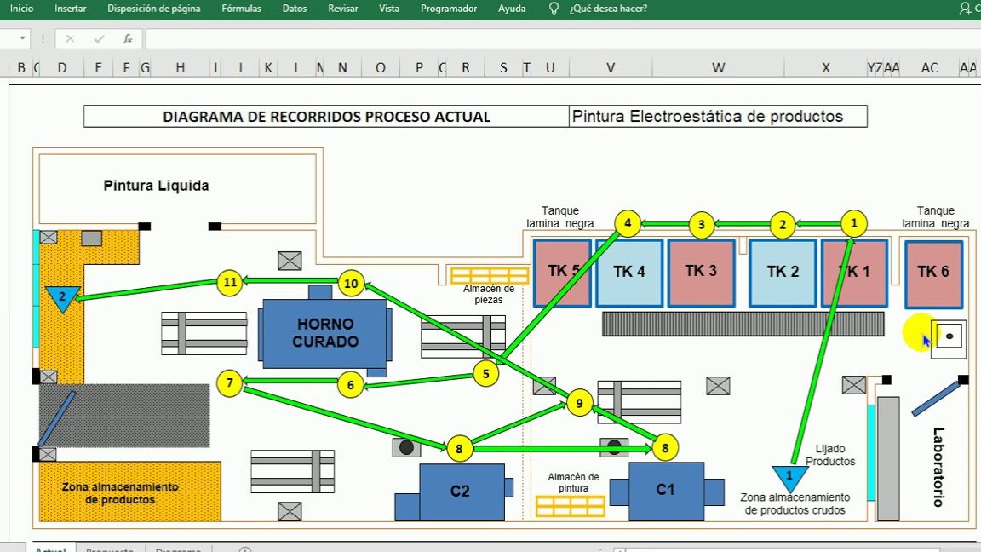
Task: Switch to the Propuesta sheet tab
Action: coord(109,550)
